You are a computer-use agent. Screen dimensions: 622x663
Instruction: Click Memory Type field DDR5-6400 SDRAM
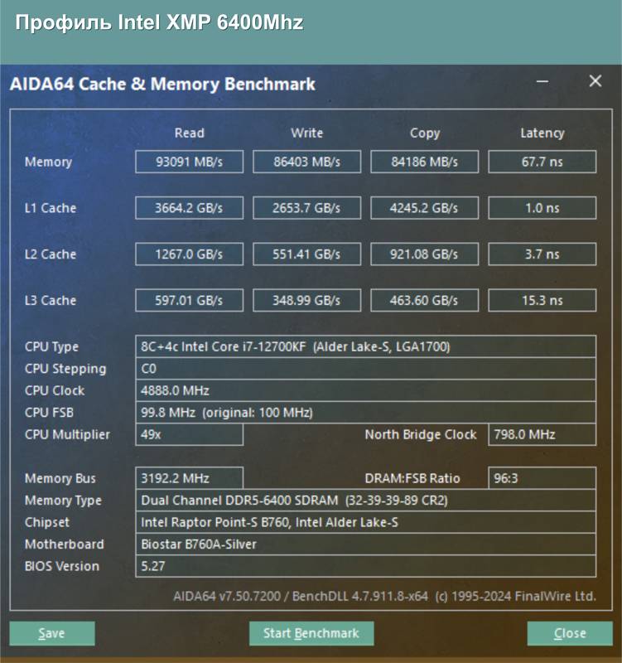click(366, 501)
